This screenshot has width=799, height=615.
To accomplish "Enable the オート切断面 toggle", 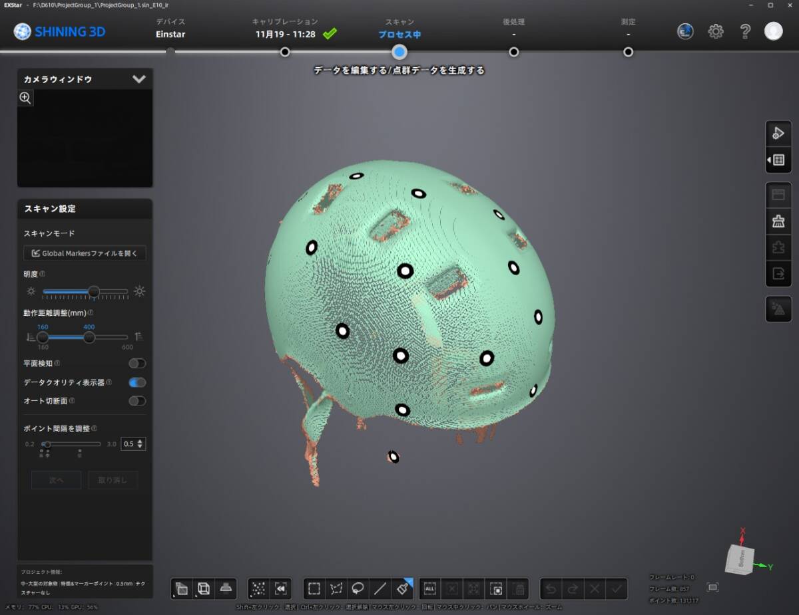I will pos(137,401).
